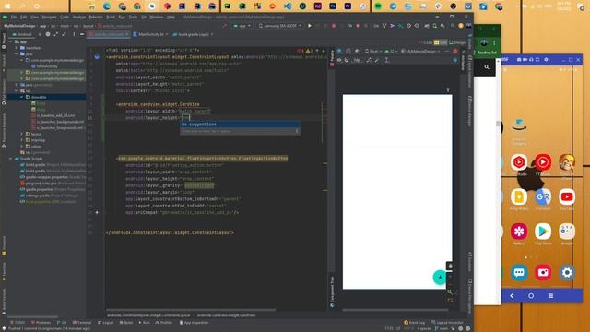Collapse the drawable folder

22,97
